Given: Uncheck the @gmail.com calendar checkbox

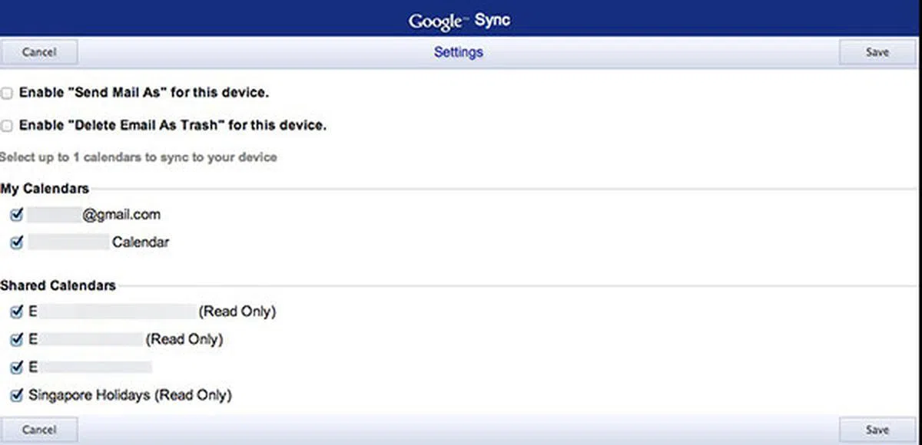Looking at the screenshot, I should 17,216.
